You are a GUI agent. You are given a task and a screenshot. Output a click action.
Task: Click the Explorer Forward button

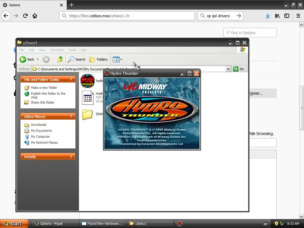(x=46, y=59)
